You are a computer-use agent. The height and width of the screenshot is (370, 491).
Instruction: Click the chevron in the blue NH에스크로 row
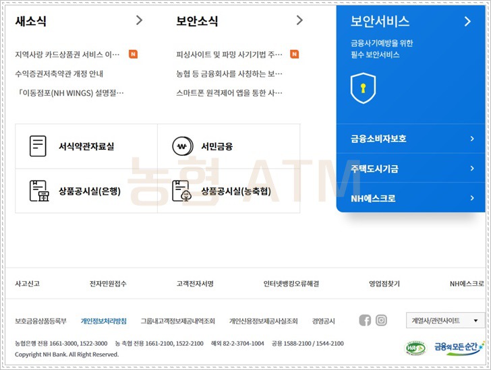point(472,198)
